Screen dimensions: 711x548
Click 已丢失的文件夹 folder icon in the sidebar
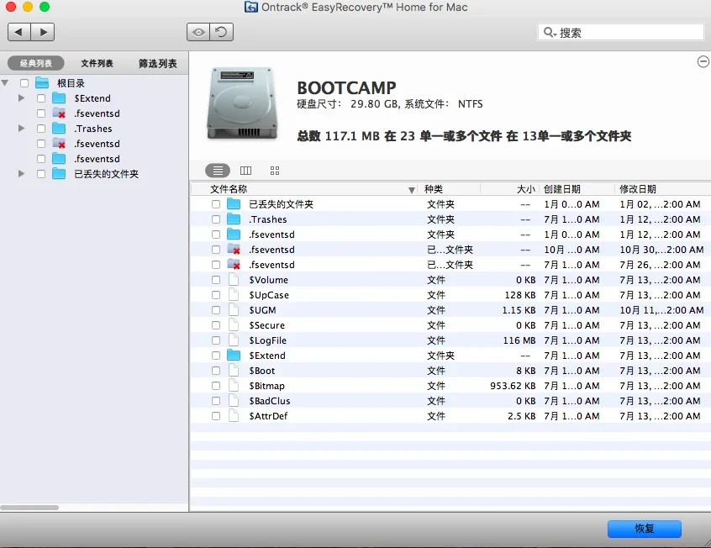[59, 174]
